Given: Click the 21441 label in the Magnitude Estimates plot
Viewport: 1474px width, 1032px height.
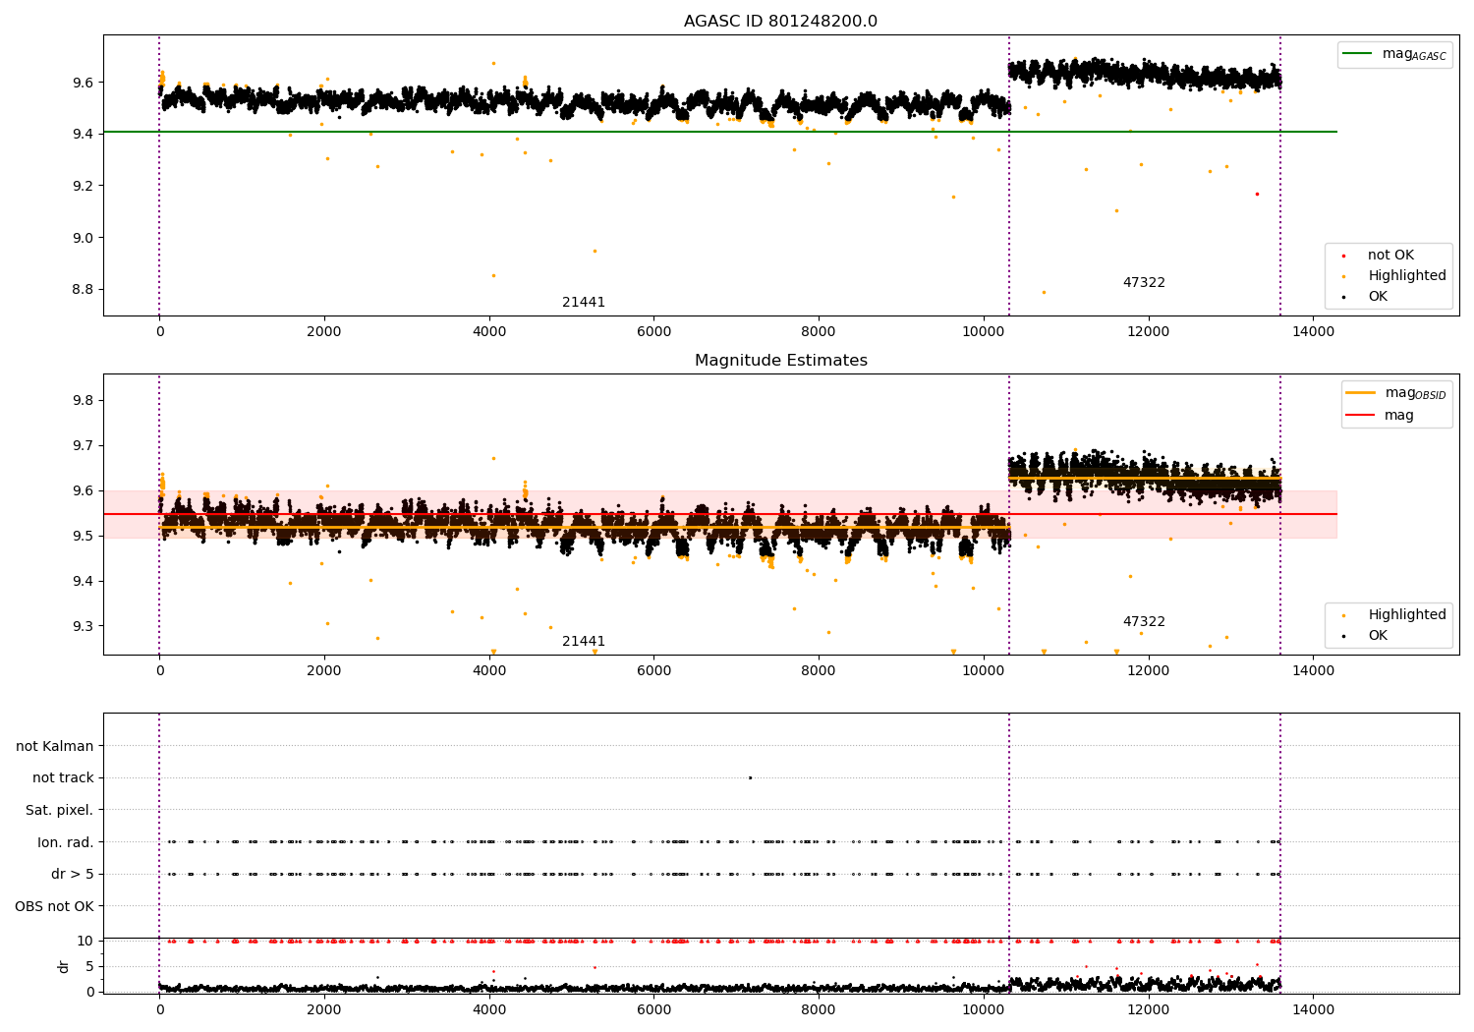Looking at the screenshot, I should pos(584,642).
